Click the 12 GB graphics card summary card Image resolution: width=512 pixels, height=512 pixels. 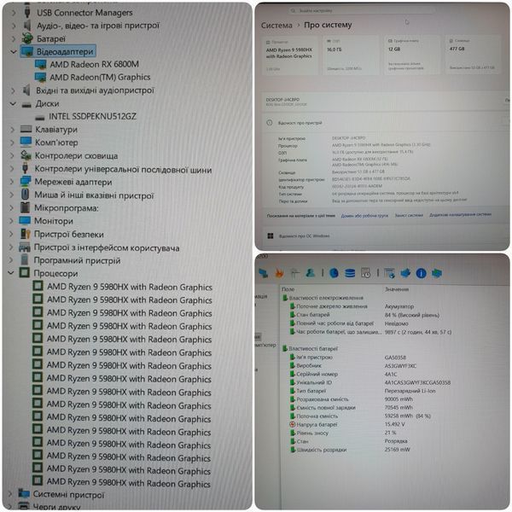[412, 55]
